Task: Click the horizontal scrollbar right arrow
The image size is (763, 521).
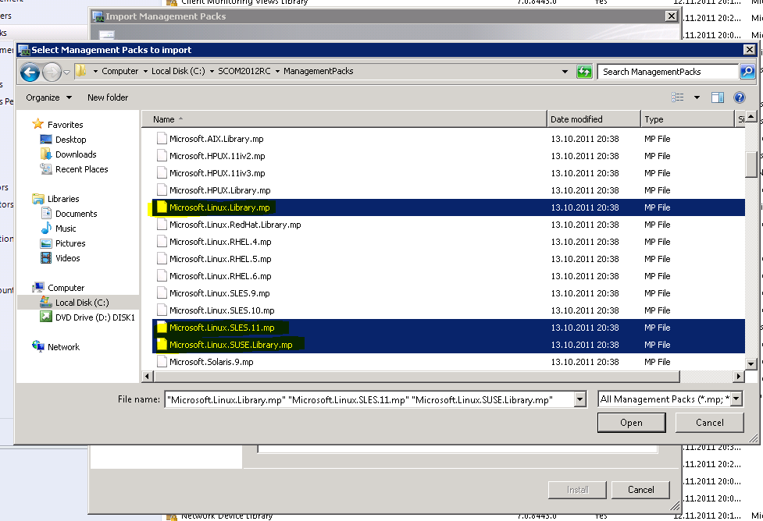Action: [739, 376]
